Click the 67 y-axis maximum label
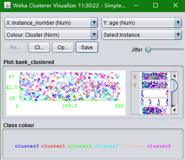The image size is (185, 160). coord(12,77)
